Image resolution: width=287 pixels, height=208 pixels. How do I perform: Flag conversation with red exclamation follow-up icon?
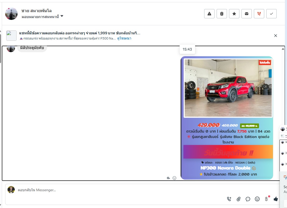click(x=259, y=14)
